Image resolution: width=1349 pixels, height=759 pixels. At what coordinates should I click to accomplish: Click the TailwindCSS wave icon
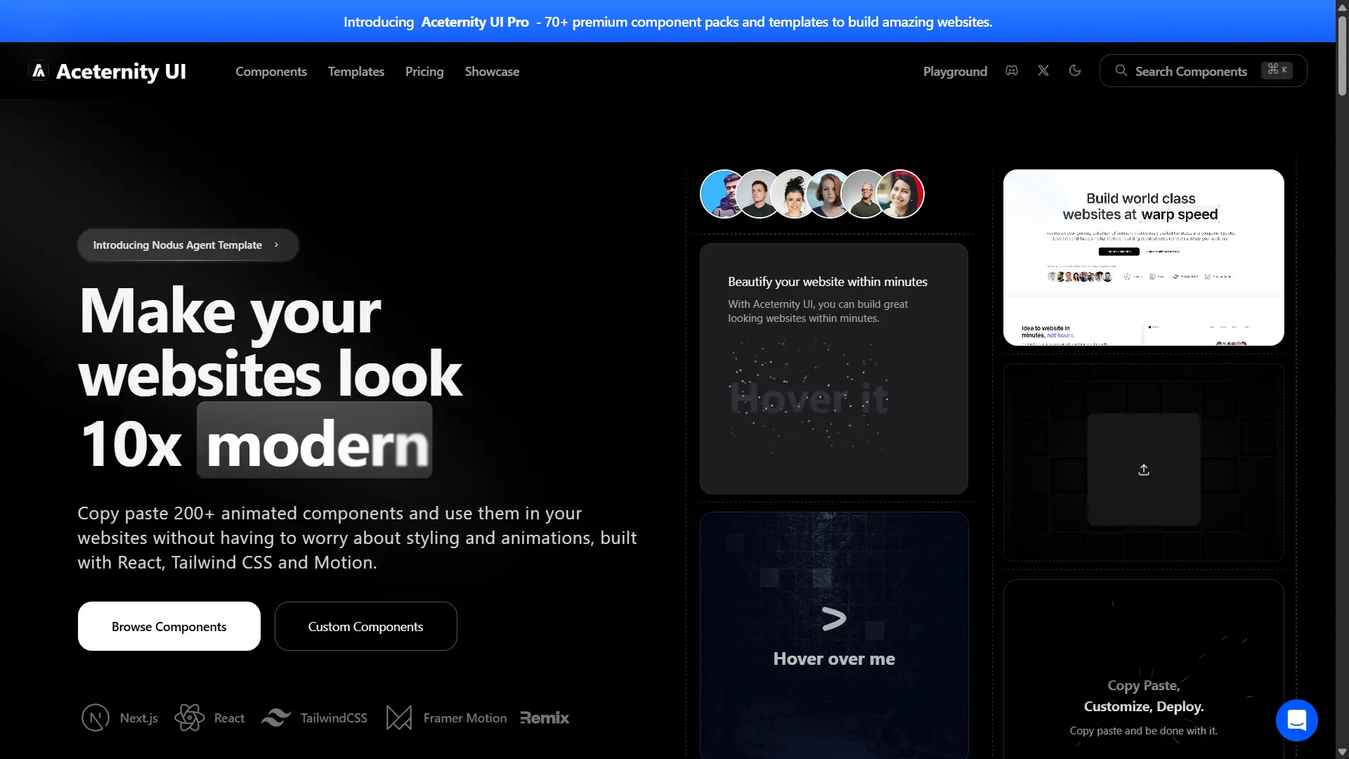[277, 718]
